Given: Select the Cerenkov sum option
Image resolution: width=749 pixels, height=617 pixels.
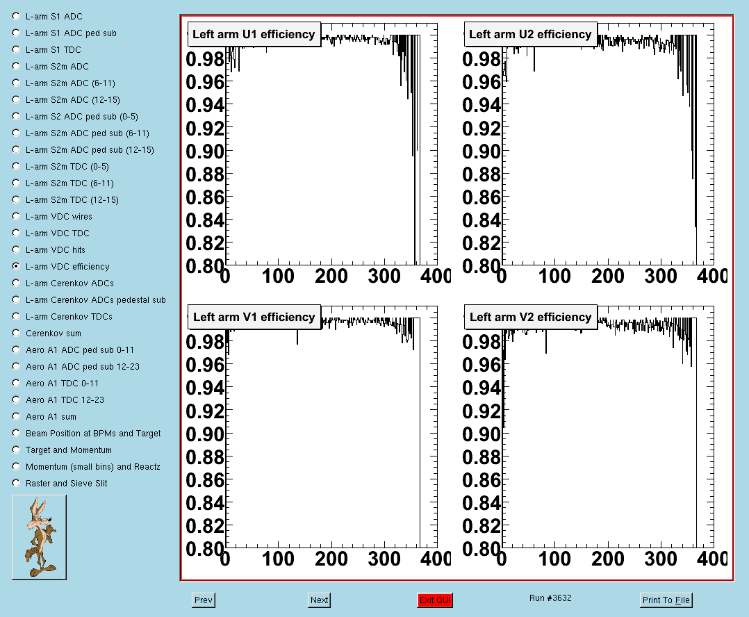Looking at the screenshot, I should pos(16,334).
